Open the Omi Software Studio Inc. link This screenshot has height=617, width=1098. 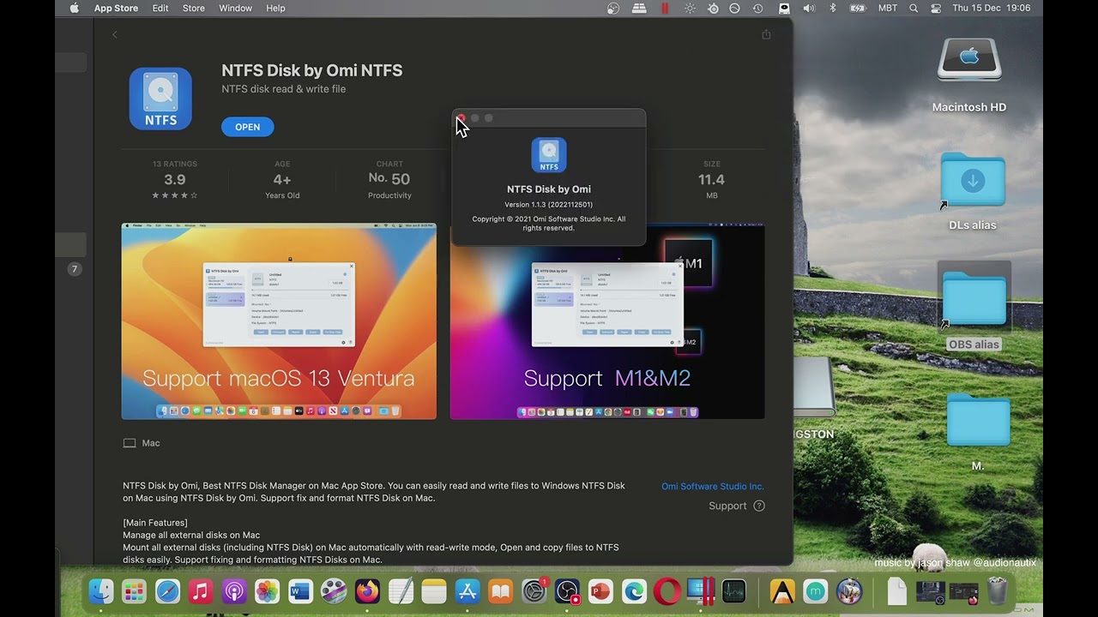click(712, 486)
